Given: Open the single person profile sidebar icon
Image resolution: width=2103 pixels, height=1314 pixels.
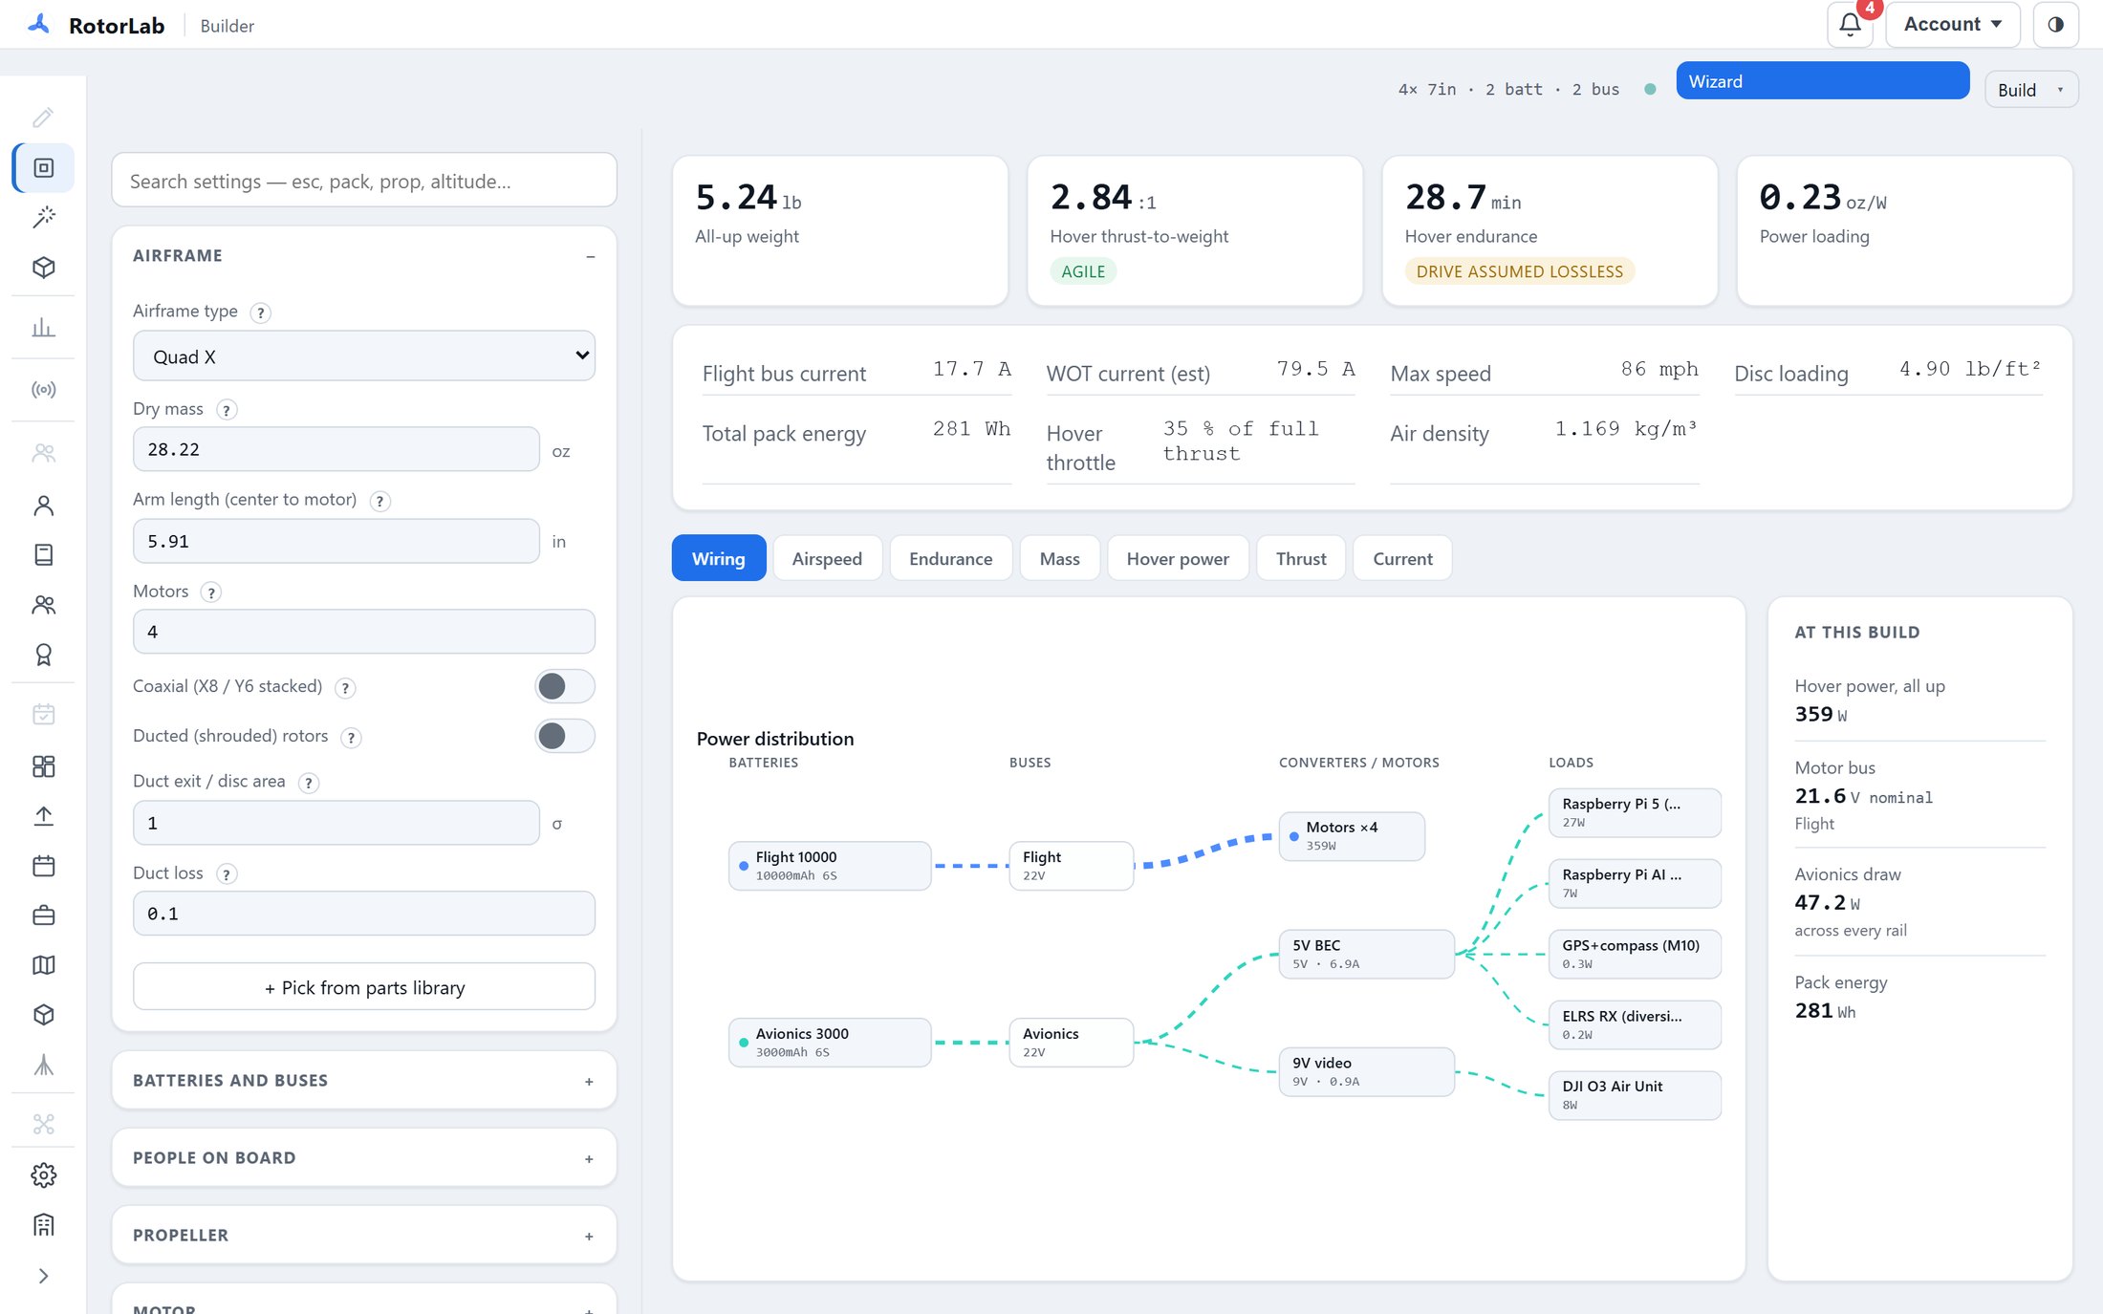Looking at the screenshot, I should click(43, 506).
